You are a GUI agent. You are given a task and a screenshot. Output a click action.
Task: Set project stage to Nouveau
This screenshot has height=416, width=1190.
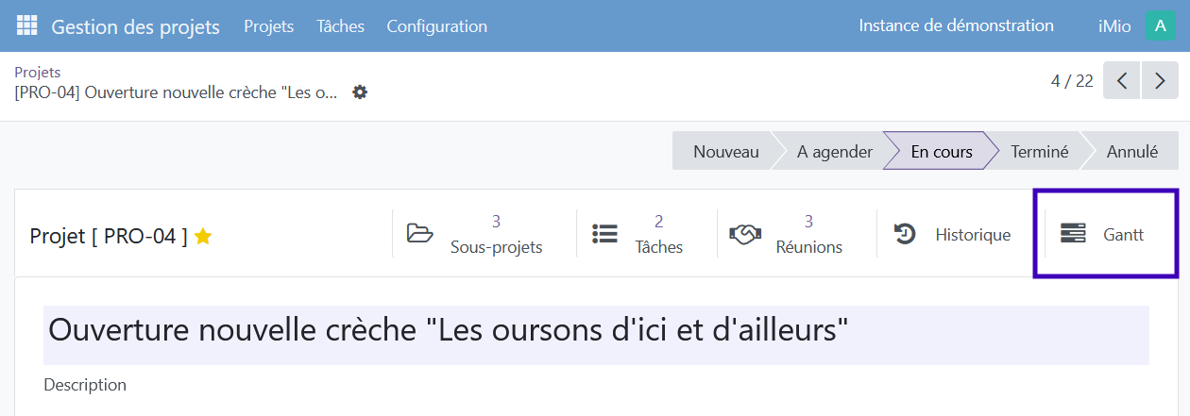pyautogui.click(x=725, y=151)
